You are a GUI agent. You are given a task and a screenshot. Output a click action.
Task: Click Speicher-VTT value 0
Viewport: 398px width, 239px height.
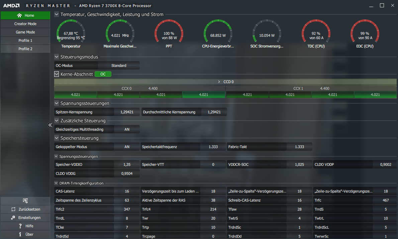coord(213,164)
